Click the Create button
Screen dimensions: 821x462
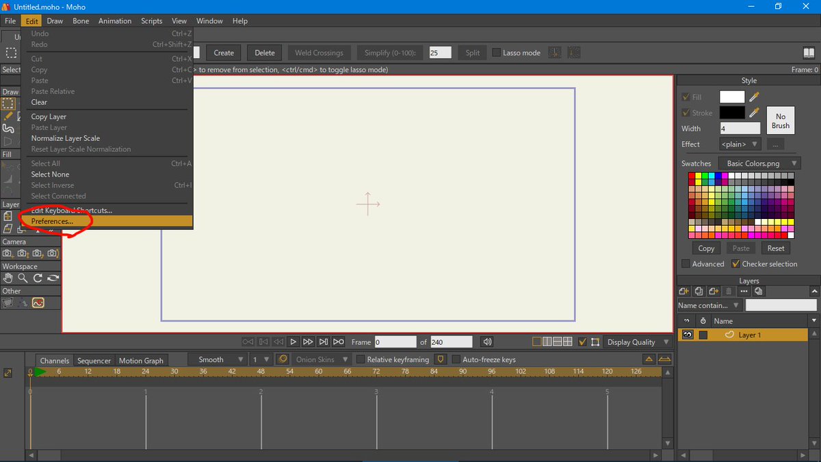(224, 53)
